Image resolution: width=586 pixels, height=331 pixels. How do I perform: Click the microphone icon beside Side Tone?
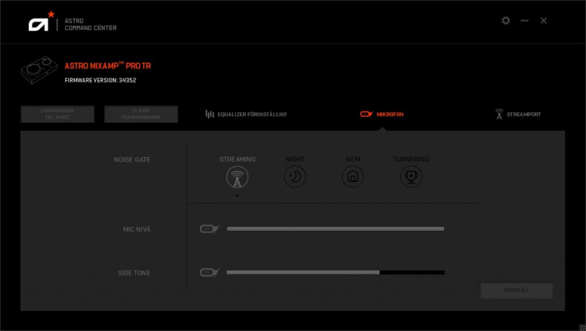(x=209, y=273)
